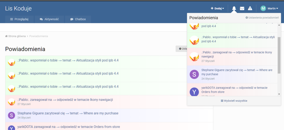The width and height of the screenshot is (284, 130).
Task: Click Stephane Giguere's avatar in the main list
Action: [11, 115]
